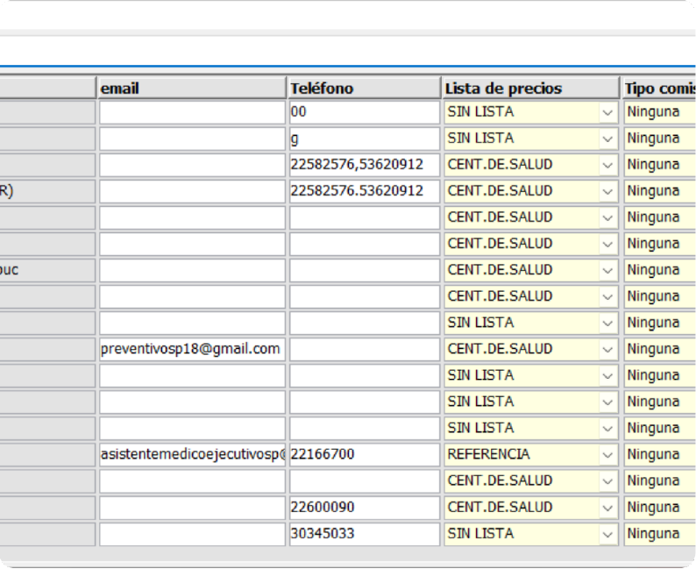Click phone field showing 22582576,53620912 with comma
Image resolution: width=696 pixels, height=569 pixels.
pos(364,165)
